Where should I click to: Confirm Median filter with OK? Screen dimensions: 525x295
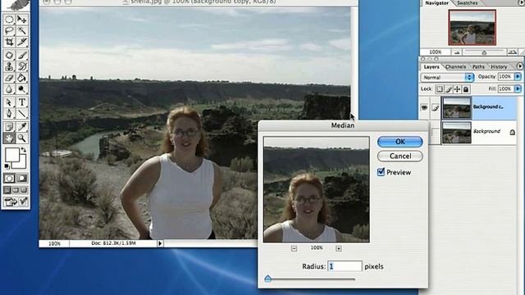[400, 142]
